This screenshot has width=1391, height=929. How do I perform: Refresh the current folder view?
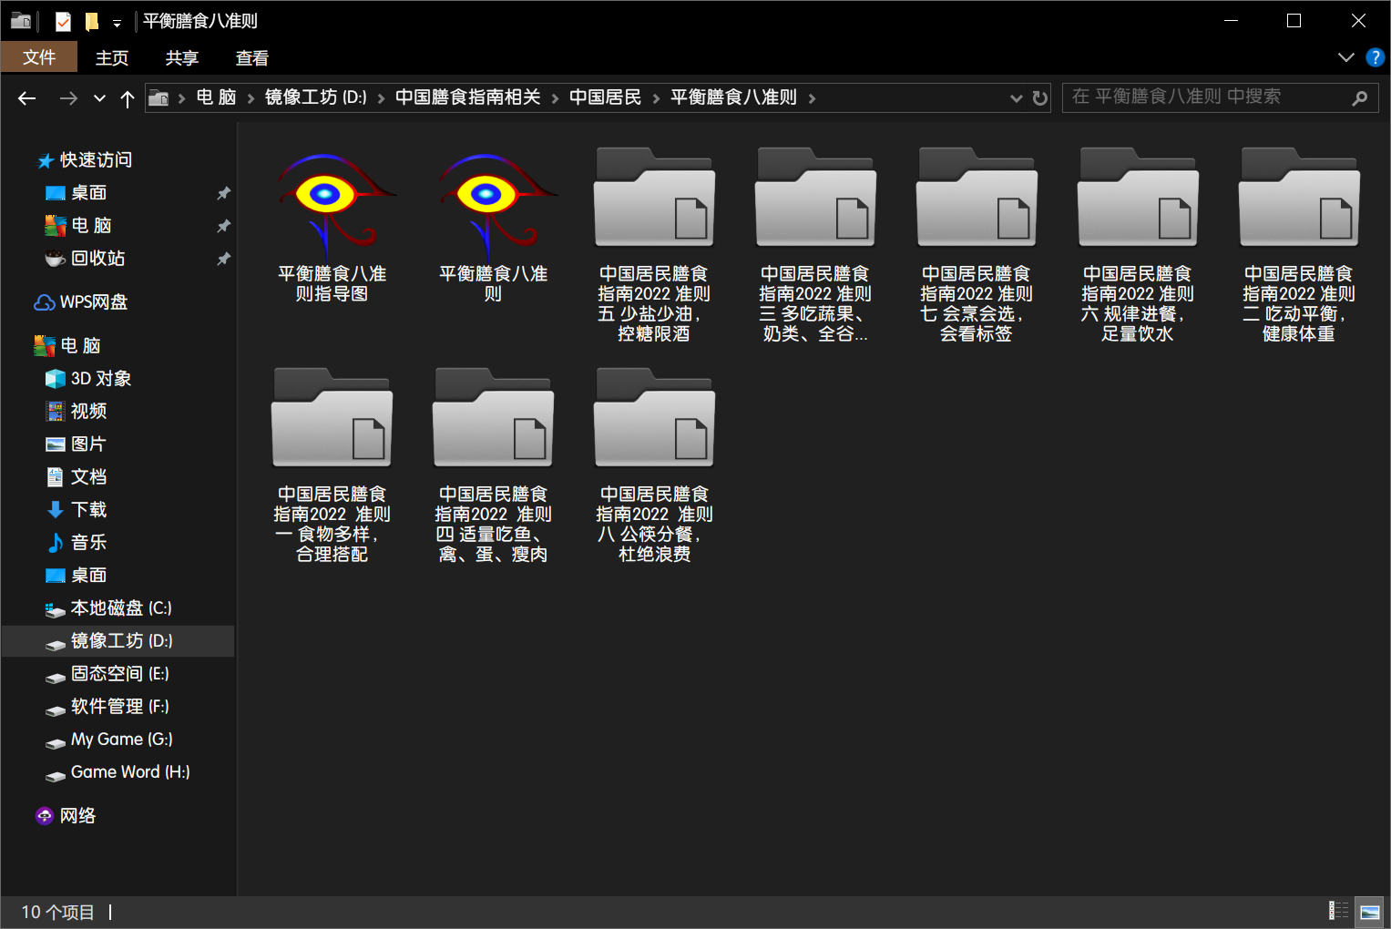[1039, 98]
